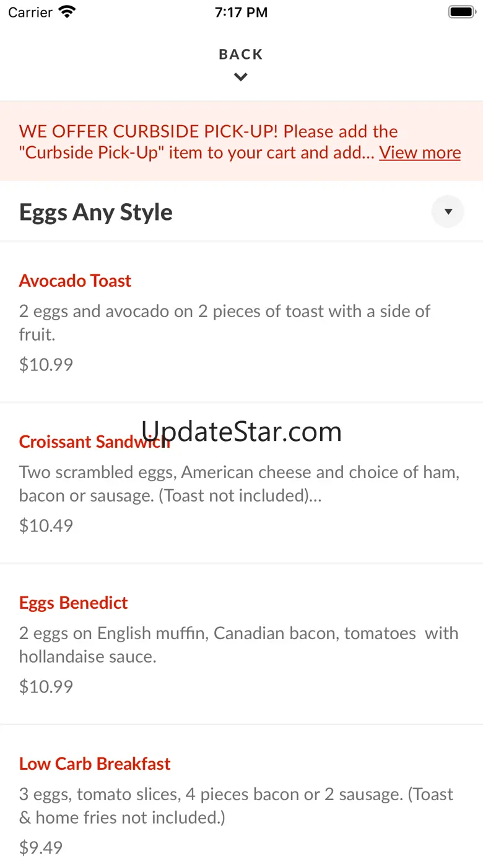Click the Eggs Any Style category heading

(96, 212)
